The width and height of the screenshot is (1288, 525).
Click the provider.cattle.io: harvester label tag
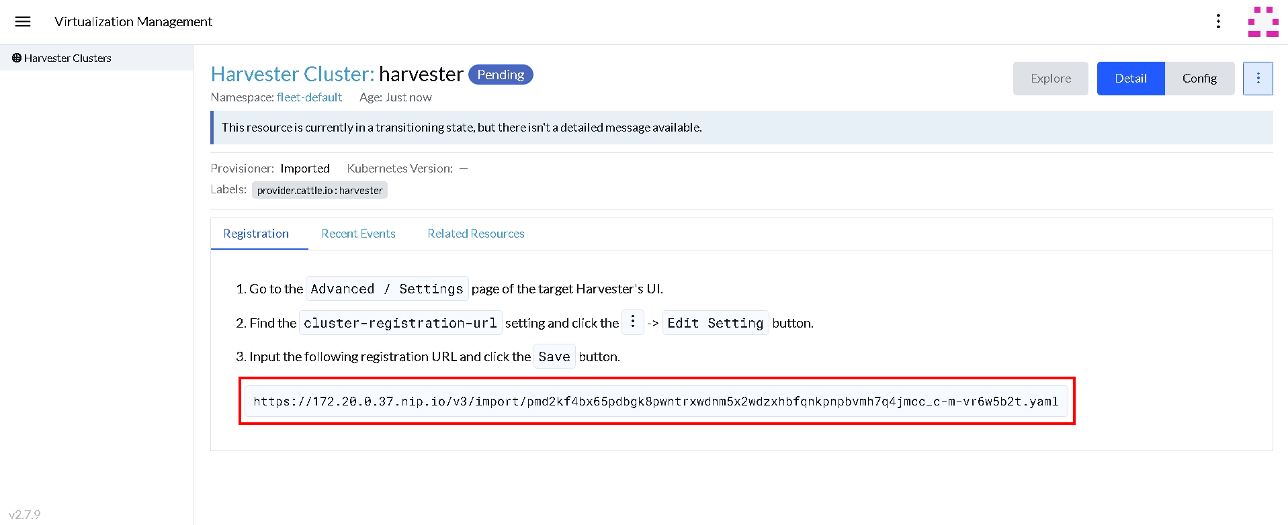coord(320,191)
